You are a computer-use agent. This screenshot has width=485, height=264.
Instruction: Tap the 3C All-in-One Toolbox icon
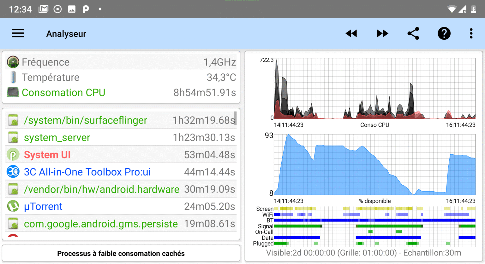pos(13,172)
